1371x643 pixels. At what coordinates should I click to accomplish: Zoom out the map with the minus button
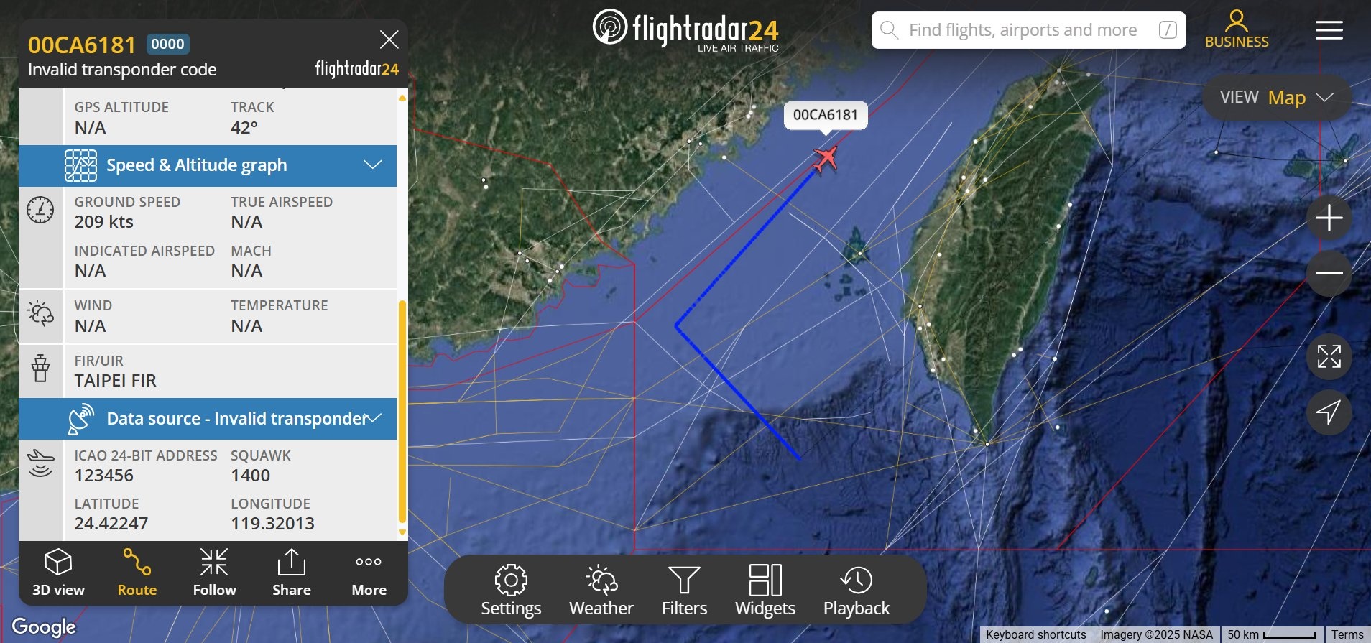tap(1329, 273)
